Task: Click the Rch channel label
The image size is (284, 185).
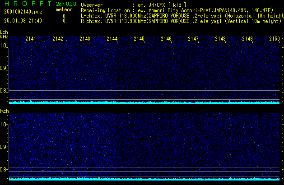Action: 5,111
